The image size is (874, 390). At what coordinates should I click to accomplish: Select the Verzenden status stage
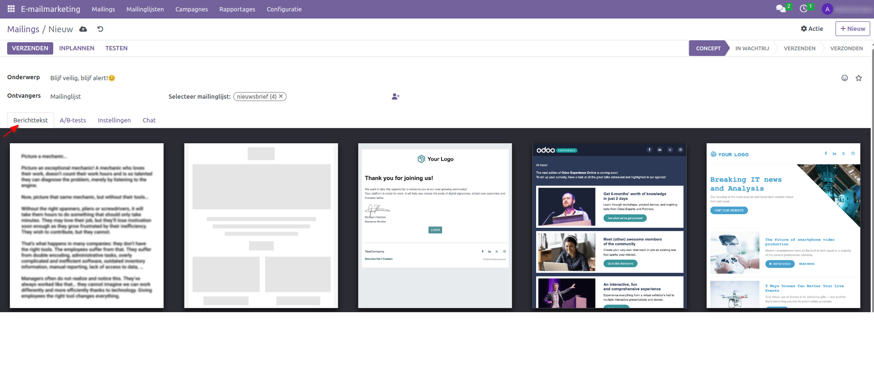pos(799,48)
